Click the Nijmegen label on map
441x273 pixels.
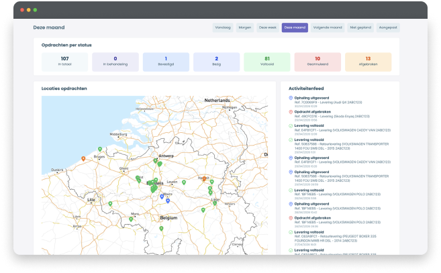(x=230, y=107)
